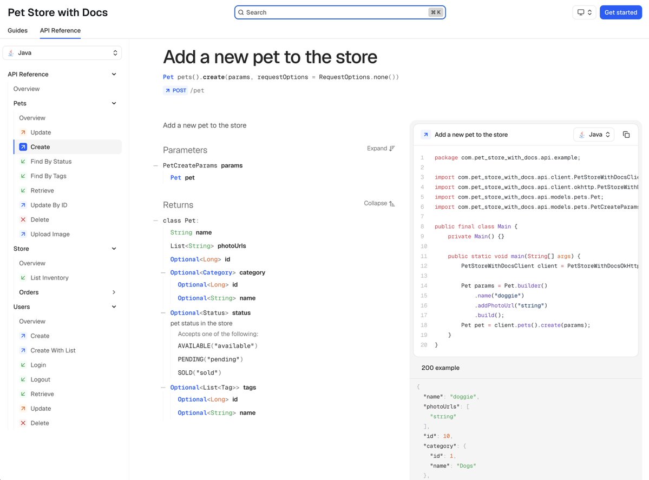Image resolution: width=649 pixels, height=480 pixels.
Task: Click the Upload Image endpoint icon
Action: point(23,234)
